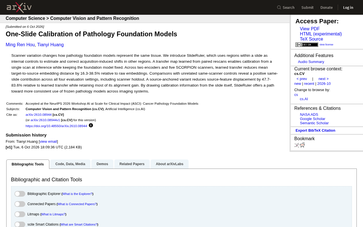
Task: Enable the Litmaps toggle
Action: click(20, 214)
